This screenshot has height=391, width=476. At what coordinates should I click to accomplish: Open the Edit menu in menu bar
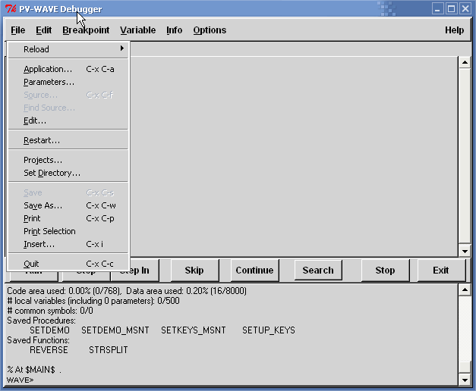[44, 30]
